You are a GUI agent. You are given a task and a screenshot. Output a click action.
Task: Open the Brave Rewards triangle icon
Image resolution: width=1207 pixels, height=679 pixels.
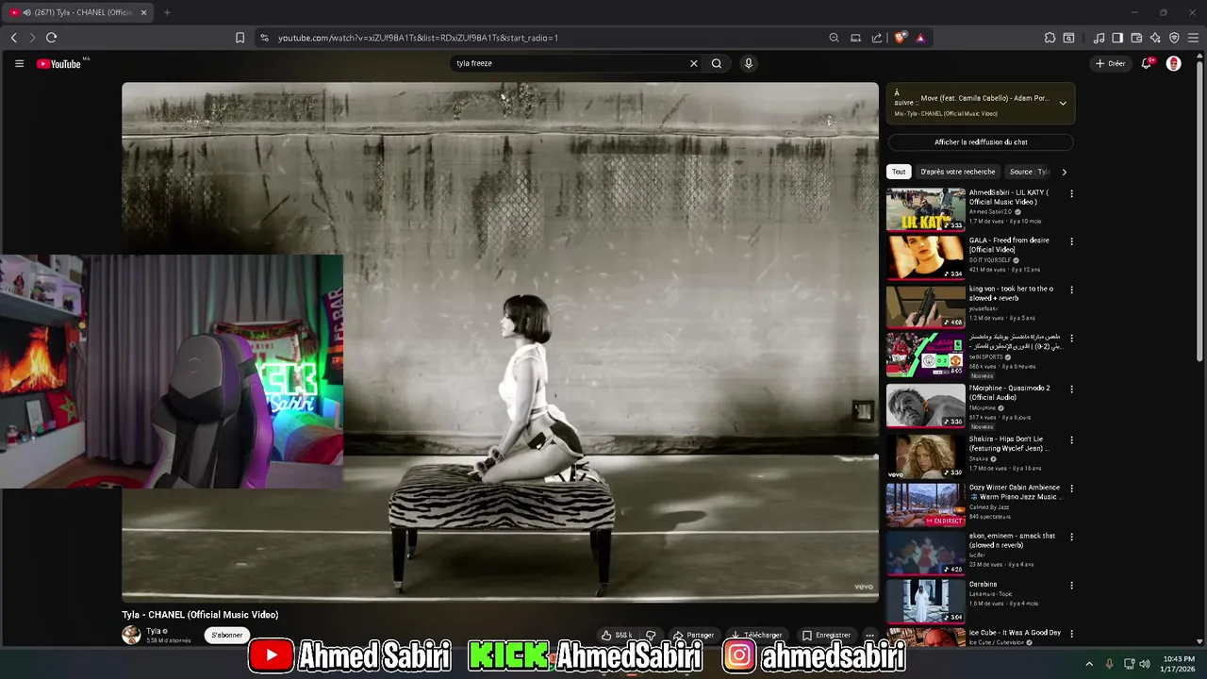tap(920, 38)
